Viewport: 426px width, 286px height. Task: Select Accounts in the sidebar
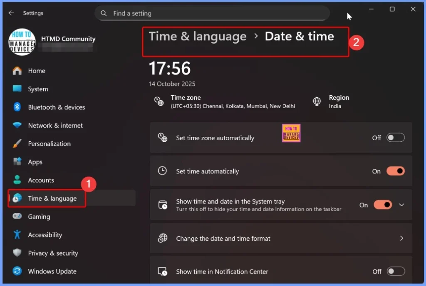point(41,180)
